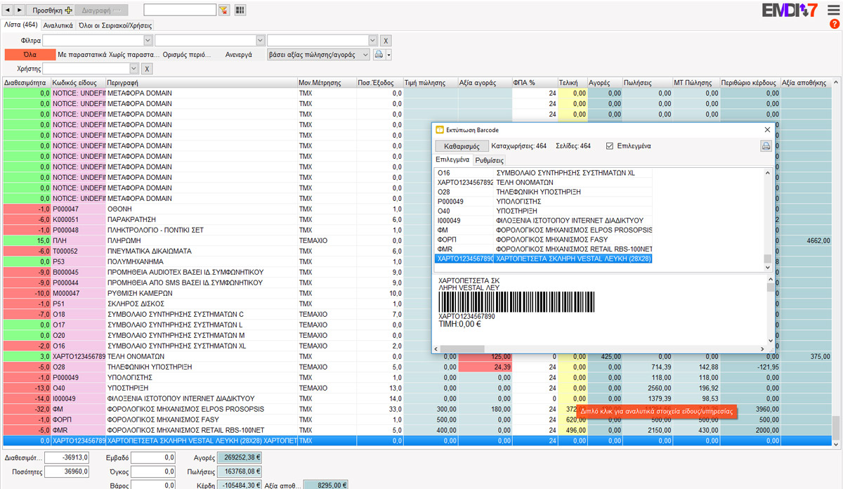Image resolution: width=843 pixels, height=489 pixels.
Task: Select ΧΑΡΤΟΠΕΤΣΕΤΑ ΣΚΛΗΡΗ VESTAL row in dialog
Action: pos(544,259)
